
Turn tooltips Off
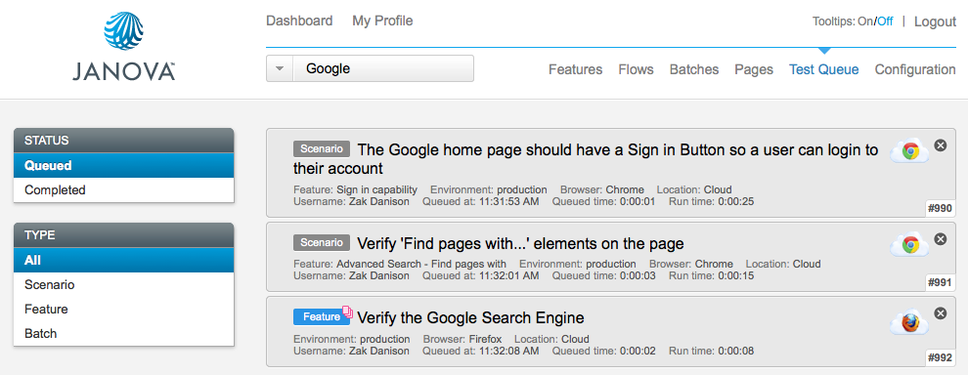click(x=885, y=21)
